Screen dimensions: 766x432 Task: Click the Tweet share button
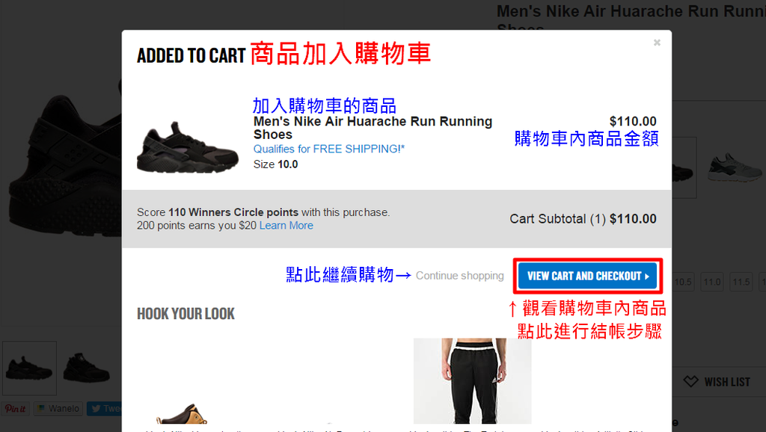[104, 409]
